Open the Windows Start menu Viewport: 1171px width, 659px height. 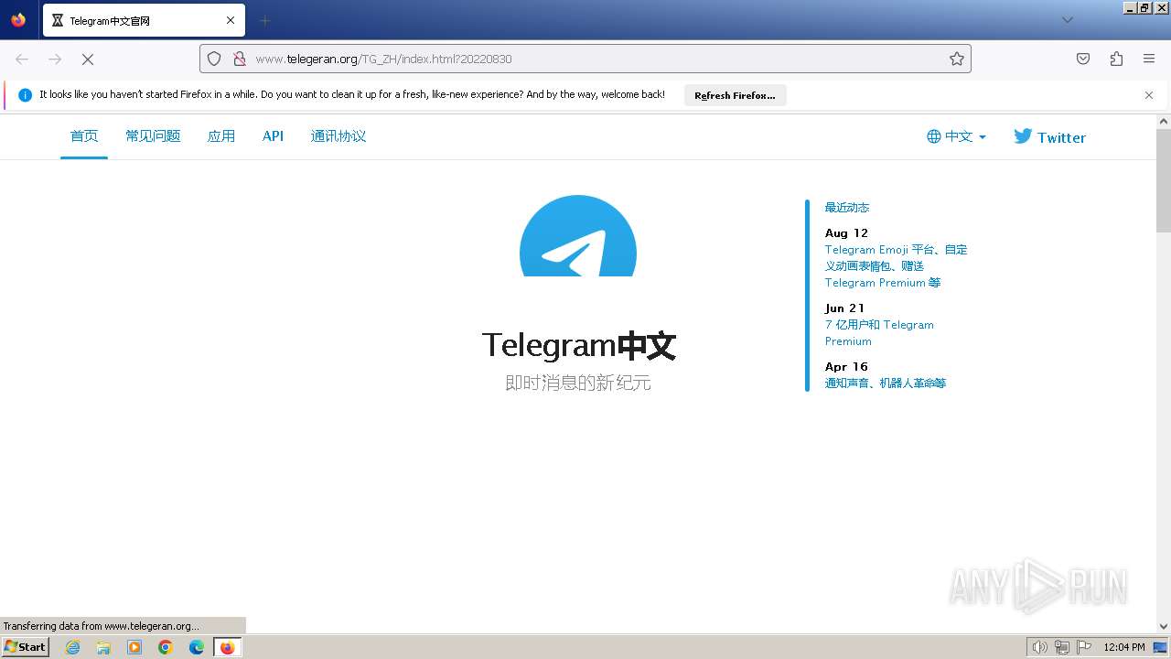pyautogui.click(x=25, y=646)
